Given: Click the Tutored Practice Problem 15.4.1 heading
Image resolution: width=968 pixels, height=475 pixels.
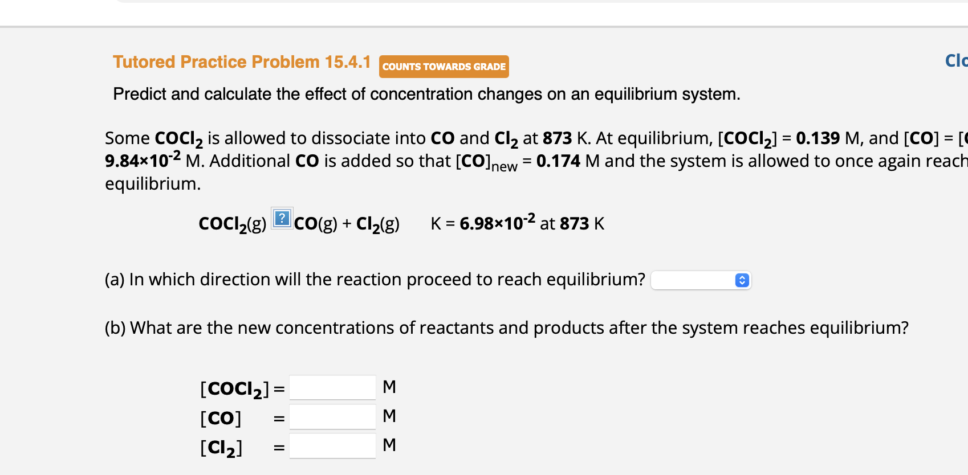Looking at the screenshot, I should tap(242, 62).
